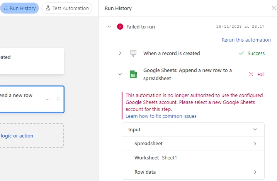Click the red Fail X icon

point(251,74)
